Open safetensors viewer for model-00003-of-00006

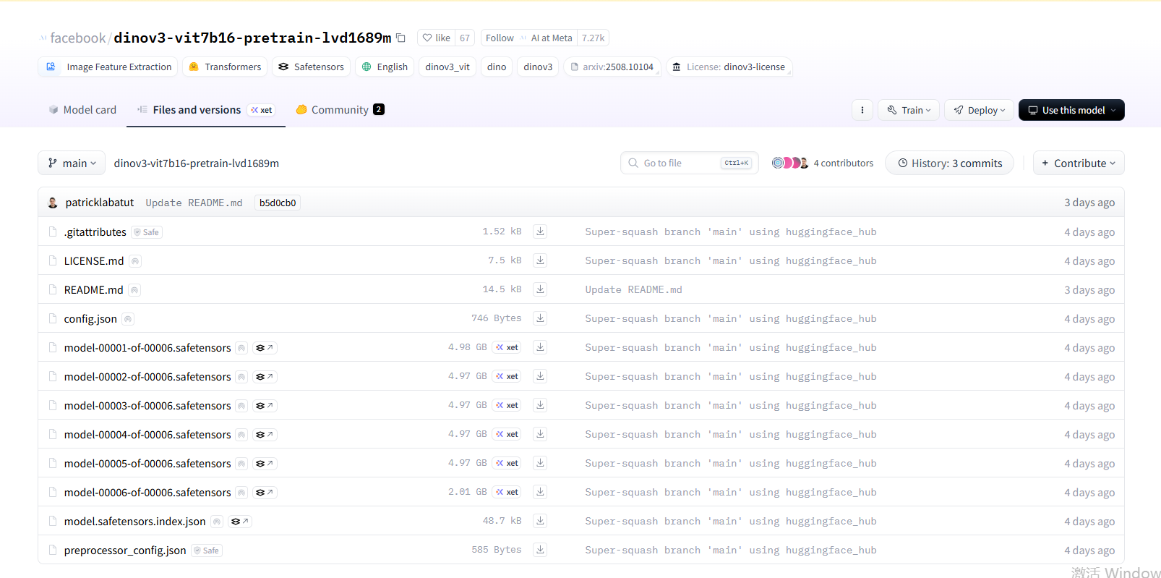pos(265,406)
